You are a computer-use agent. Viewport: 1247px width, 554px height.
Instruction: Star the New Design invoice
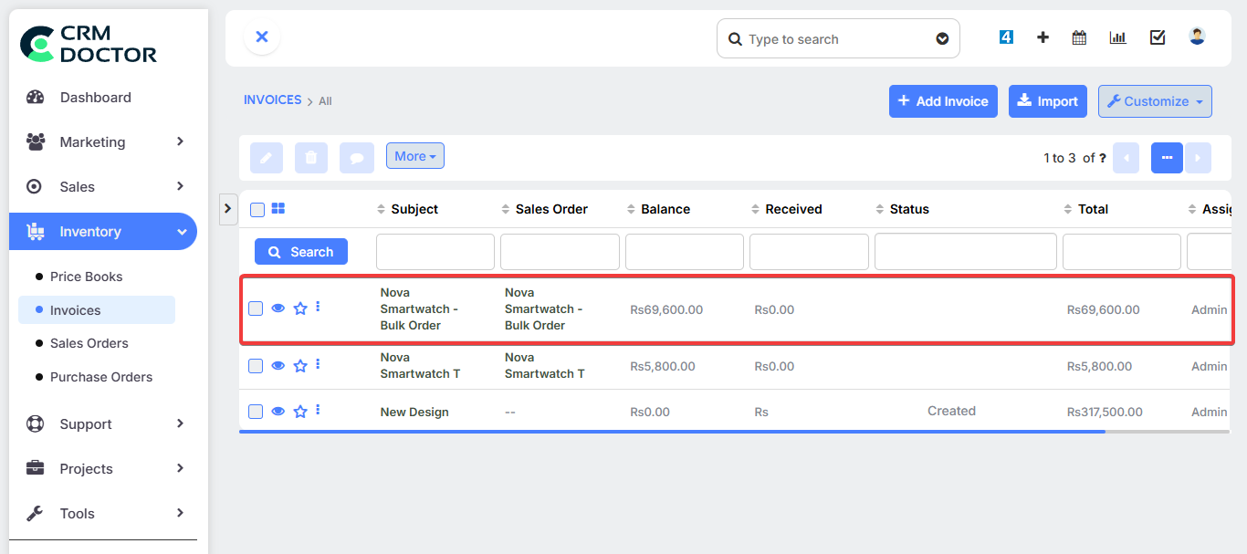coord(299,411)
